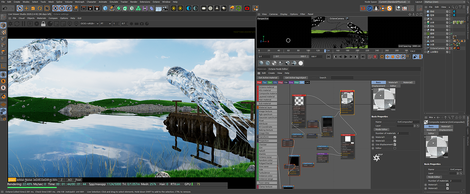Toggle the resolution lock icon in Live Viewer
Viewport: 470px width, 194px height.
(x=43, y=23)
